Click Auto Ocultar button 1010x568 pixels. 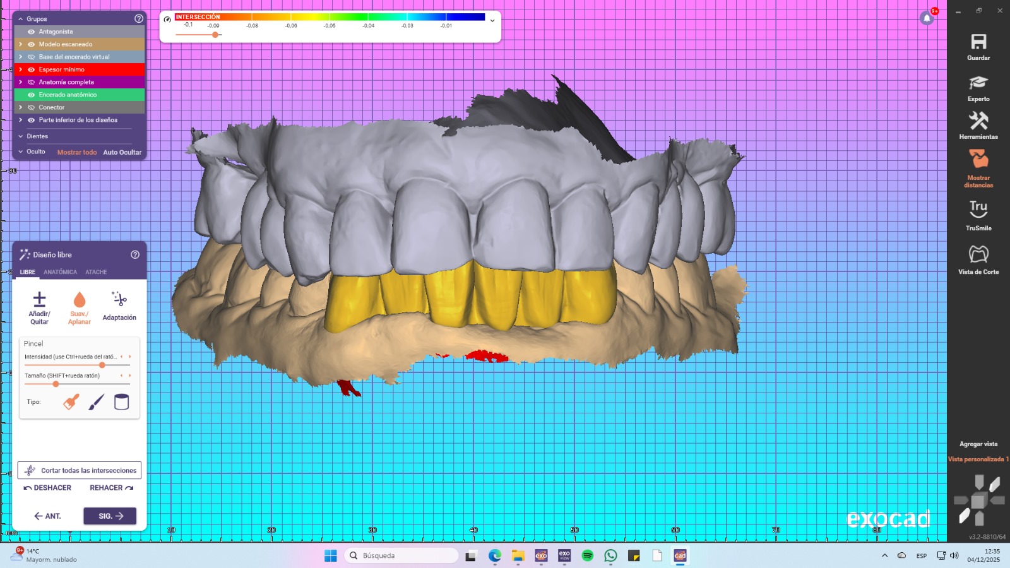(x=122, y=152)
